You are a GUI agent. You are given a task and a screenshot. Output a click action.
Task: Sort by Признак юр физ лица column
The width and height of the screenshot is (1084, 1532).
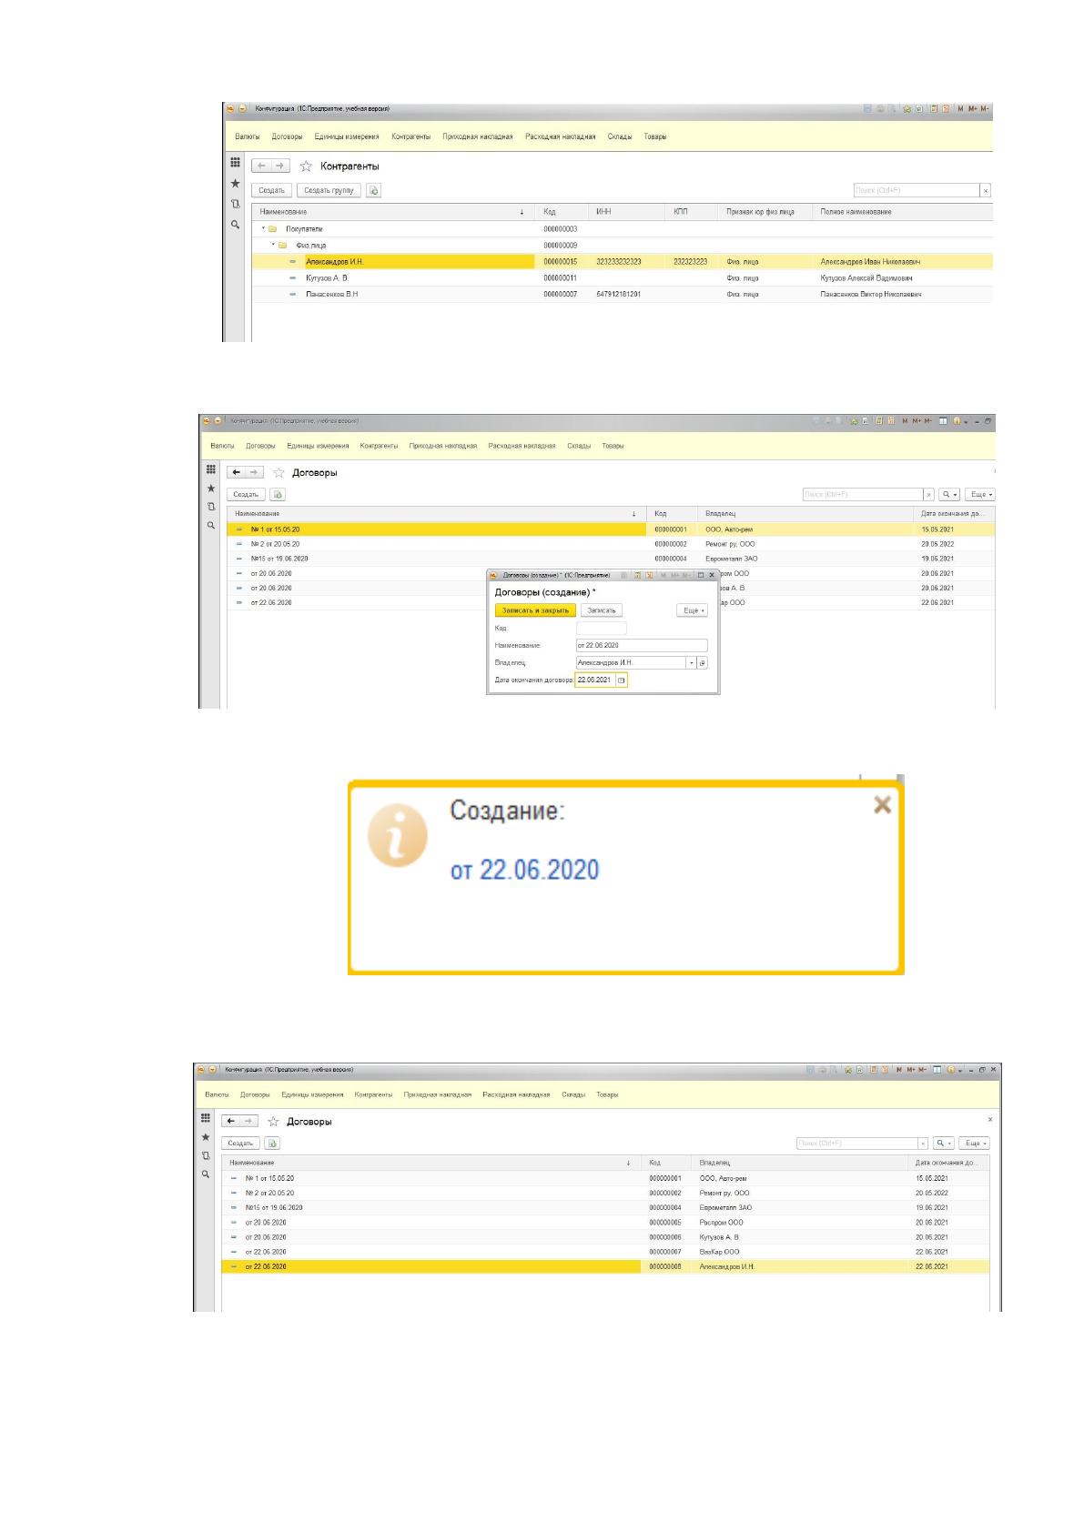[760, 212]
